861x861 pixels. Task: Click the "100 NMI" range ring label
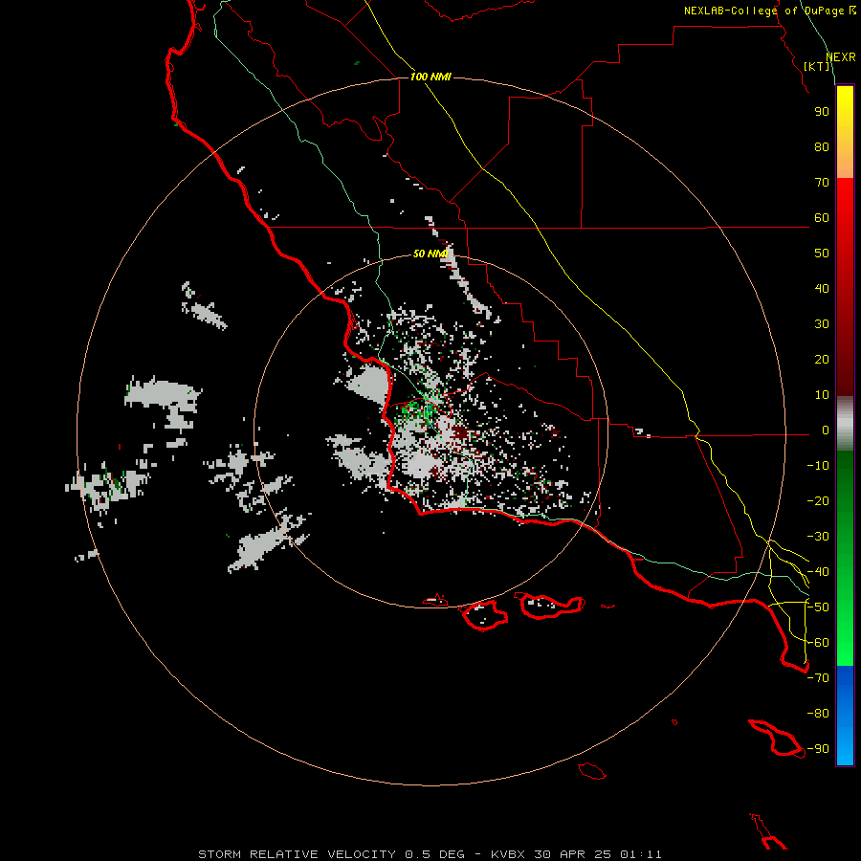coord(430,77)
